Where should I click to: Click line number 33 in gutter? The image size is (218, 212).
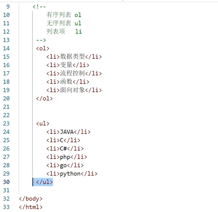[6, 207]
